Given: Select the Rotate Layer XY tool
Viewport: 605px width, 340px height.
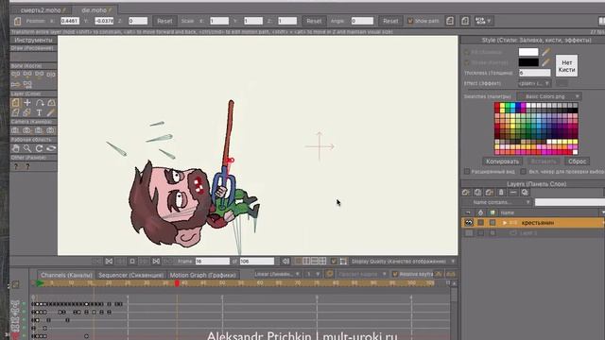Looking at the screenshot, I should click(x=51, y=103).
